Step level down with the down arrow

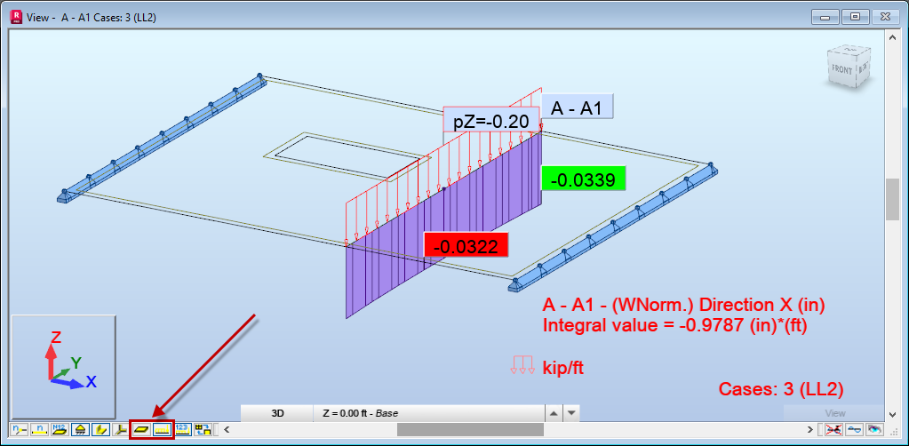point(571,413)
